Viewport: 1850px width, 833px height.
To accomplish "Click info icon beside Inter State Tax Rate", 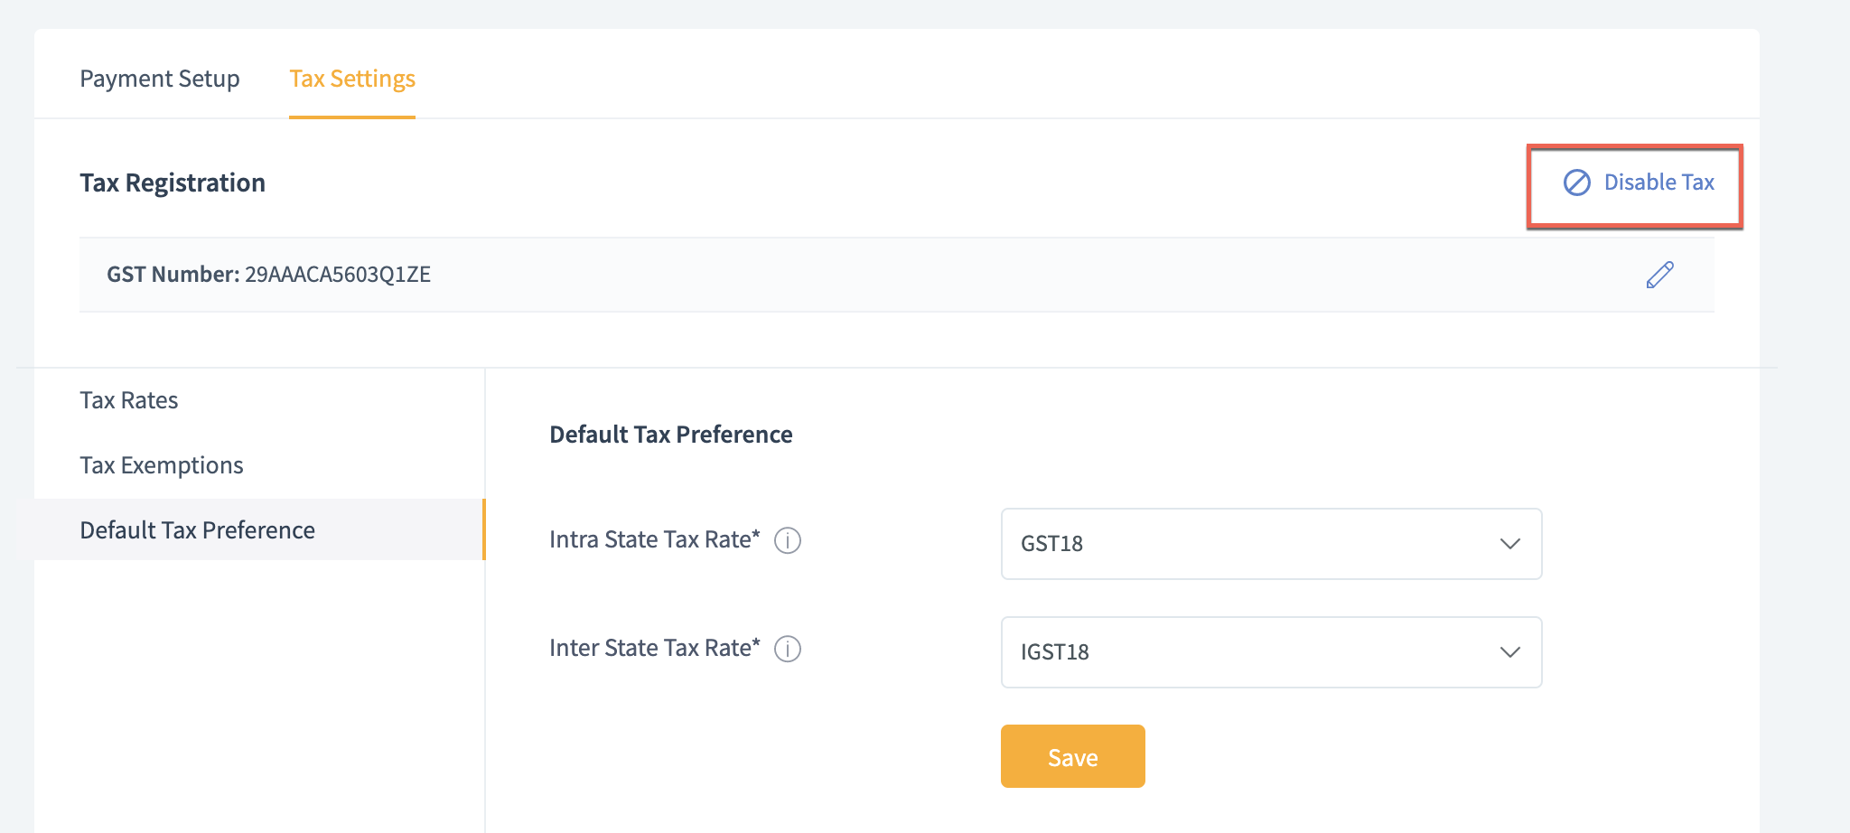I will (788, 649).
